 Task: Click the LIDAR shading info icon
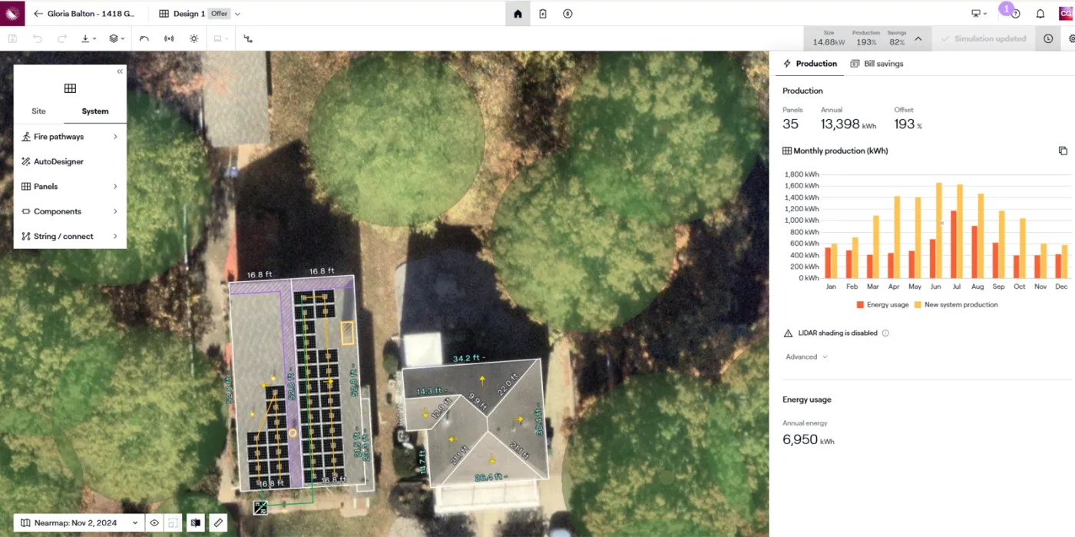pos(885,333)
